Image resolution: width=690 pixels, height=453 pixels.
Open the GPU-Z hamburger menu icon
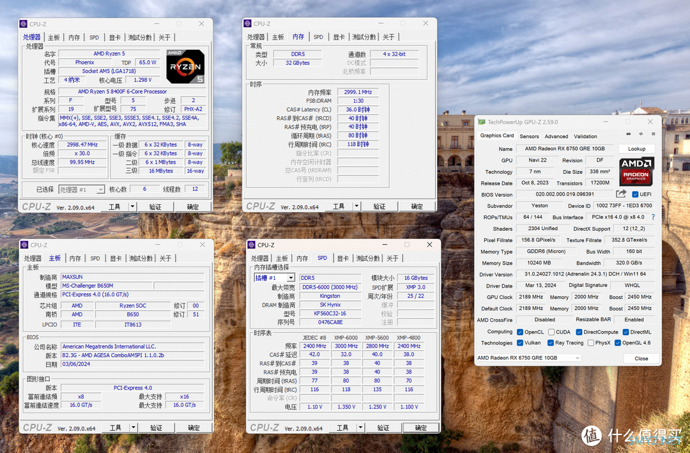(x=653, y=134)
